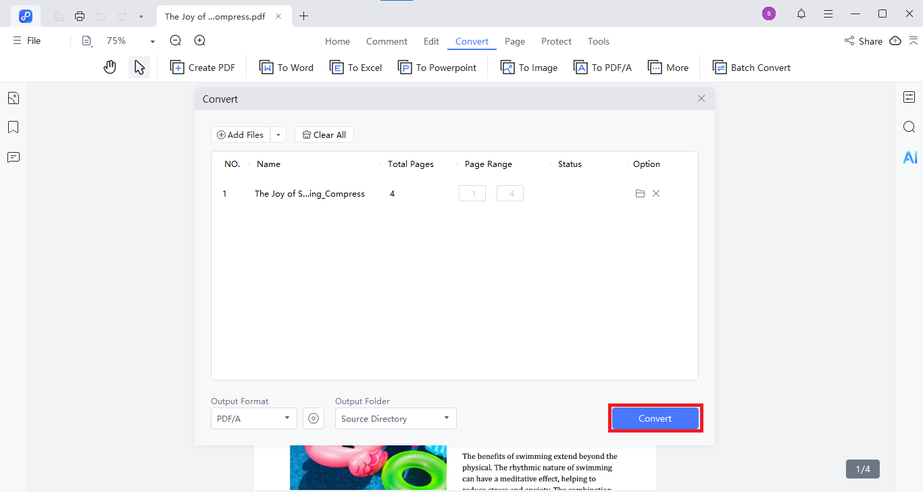Edit the starting page range field

pos(472,193)
